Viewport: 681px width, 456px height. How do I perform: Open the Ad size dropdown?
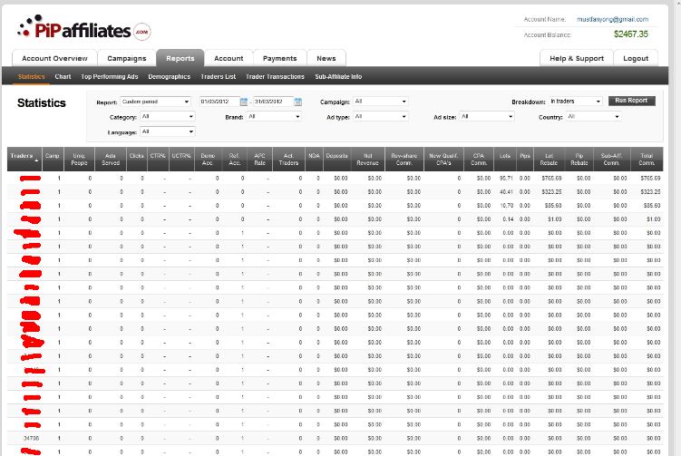[486, 117]
